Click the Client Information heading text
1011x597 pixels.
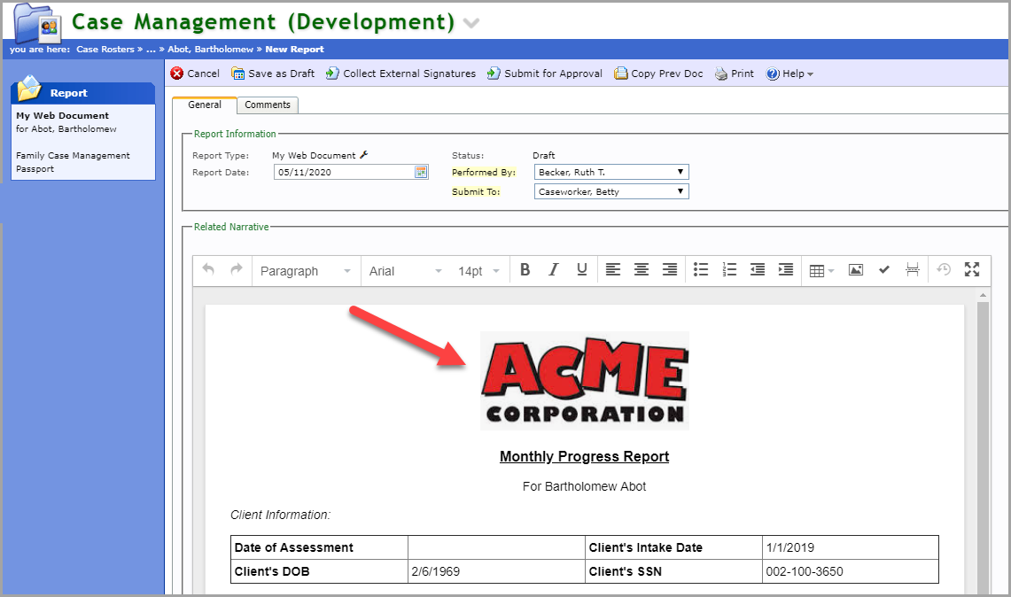click(x=281, y=515)
